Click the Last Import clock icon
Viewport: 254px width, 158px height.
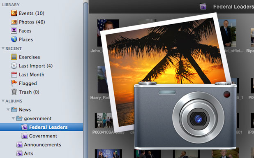tap(14, 66)
